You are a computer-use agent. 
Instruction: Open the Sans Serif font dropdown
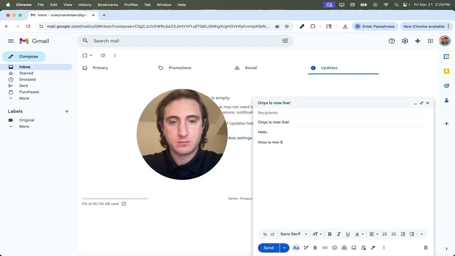(x=294, y=234)
